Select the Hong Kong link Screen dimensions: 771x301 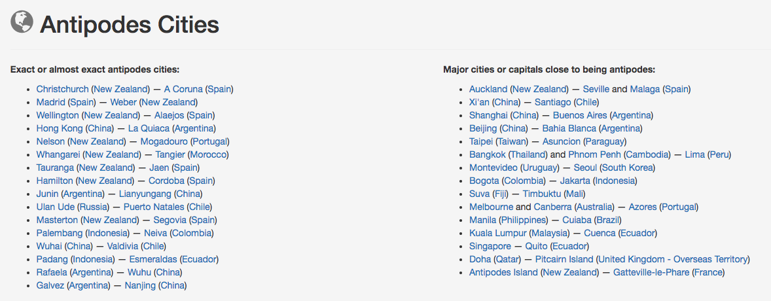pyautogui.click(x=59, y=128)
